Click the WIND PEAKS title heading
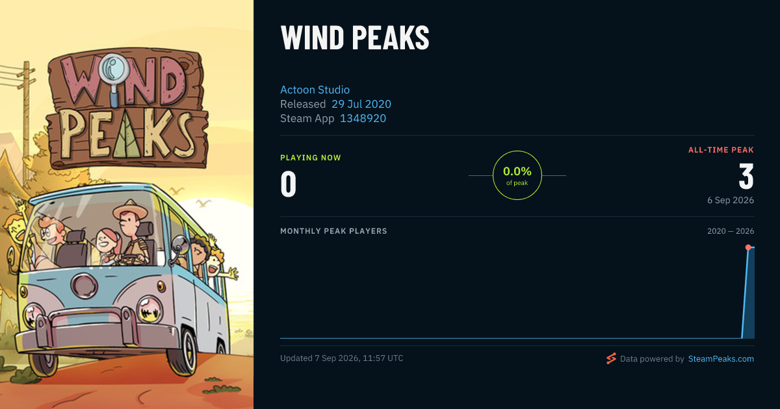The image size is (780, 409). point(355,38)
